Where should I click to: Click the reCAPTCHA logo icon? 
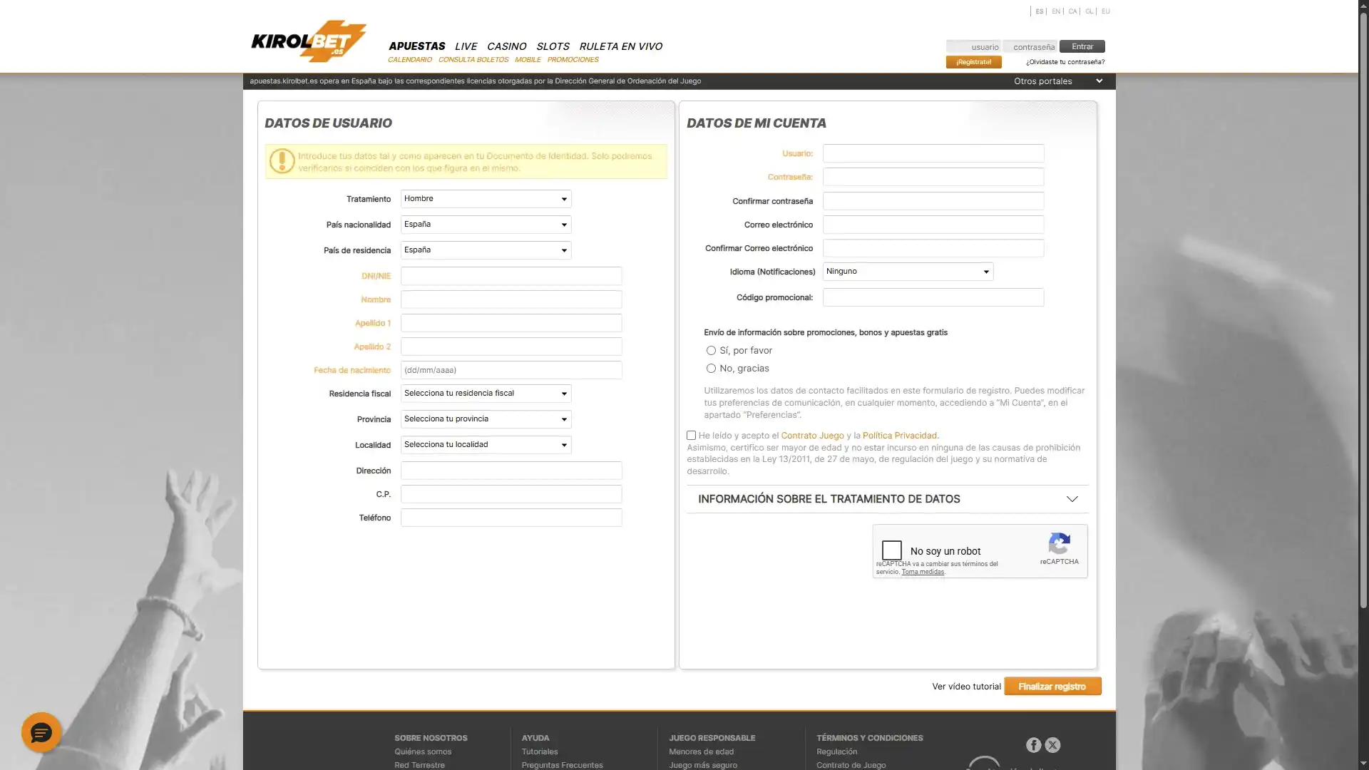[x=1059, y=544]
